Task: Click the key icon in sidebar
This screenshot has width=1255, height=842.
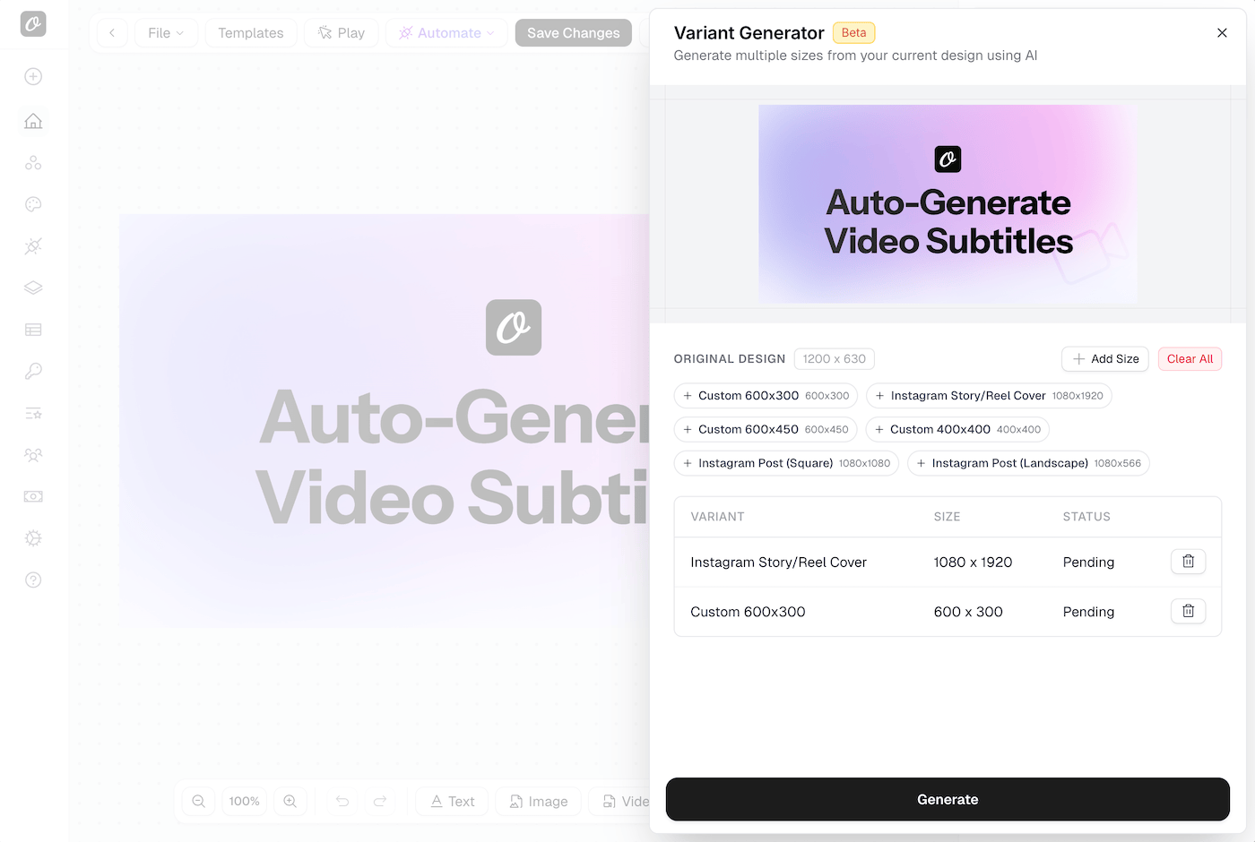Action: pos(33,371)
